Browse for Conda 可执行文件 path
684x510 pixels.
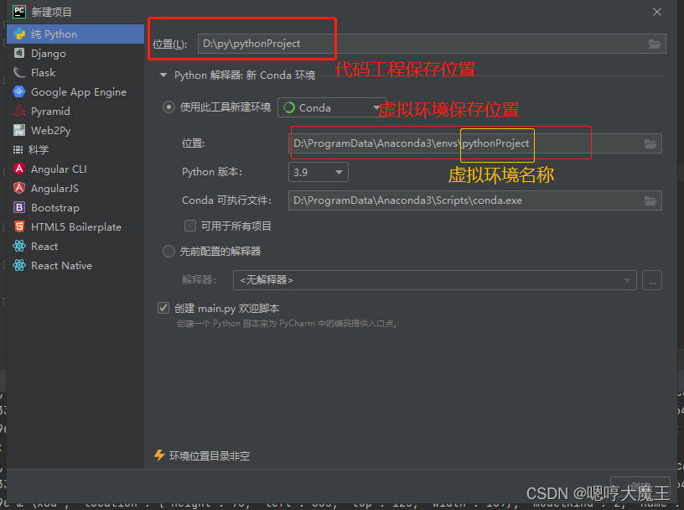(x=650, y=200)
